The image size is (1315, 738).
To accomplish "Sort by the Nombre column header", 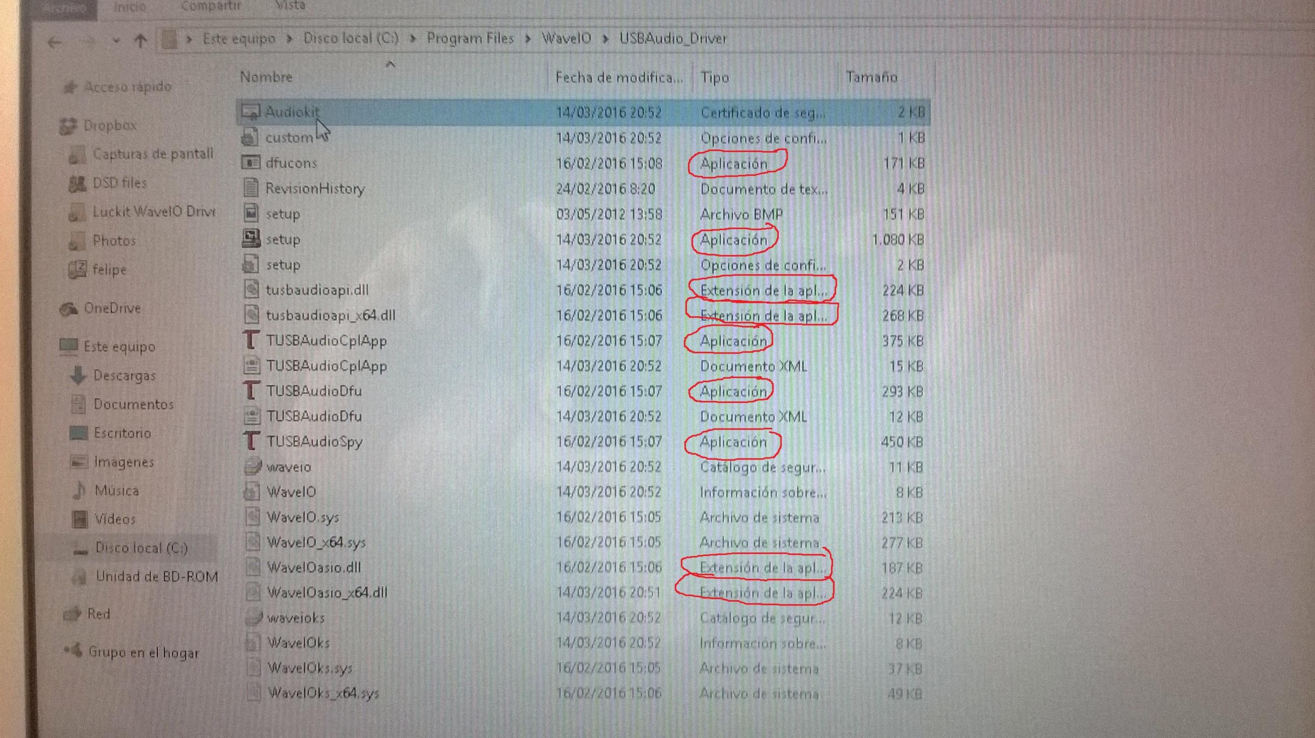I will [x=266, y=77].
